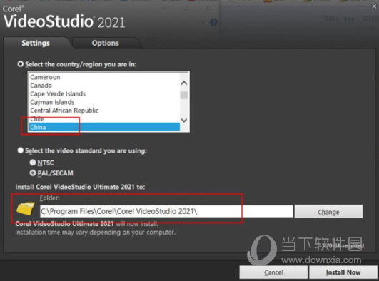The height and width of the screenshot is (281, 379).
Task: Click the yellow install folder icon
Action: click(26, 208)
